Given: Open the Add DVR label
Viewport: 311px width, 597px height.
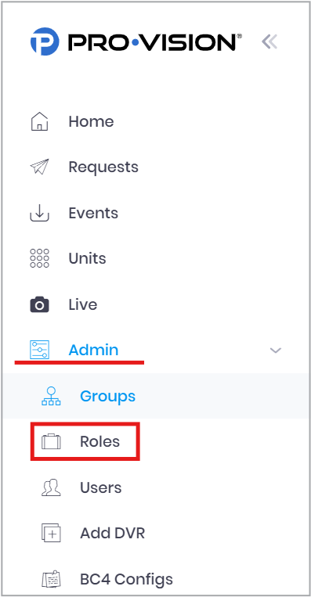Looking at the screenshot, I should pos(113,533).
